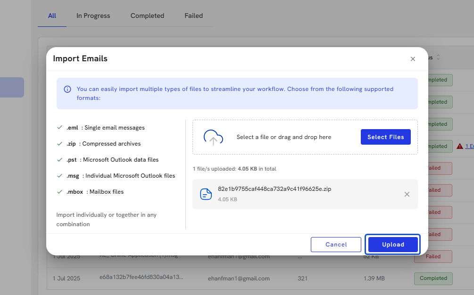The image size is (474, 295).
Task: Open the error link beside the warning icon
Action: point(469,147)
